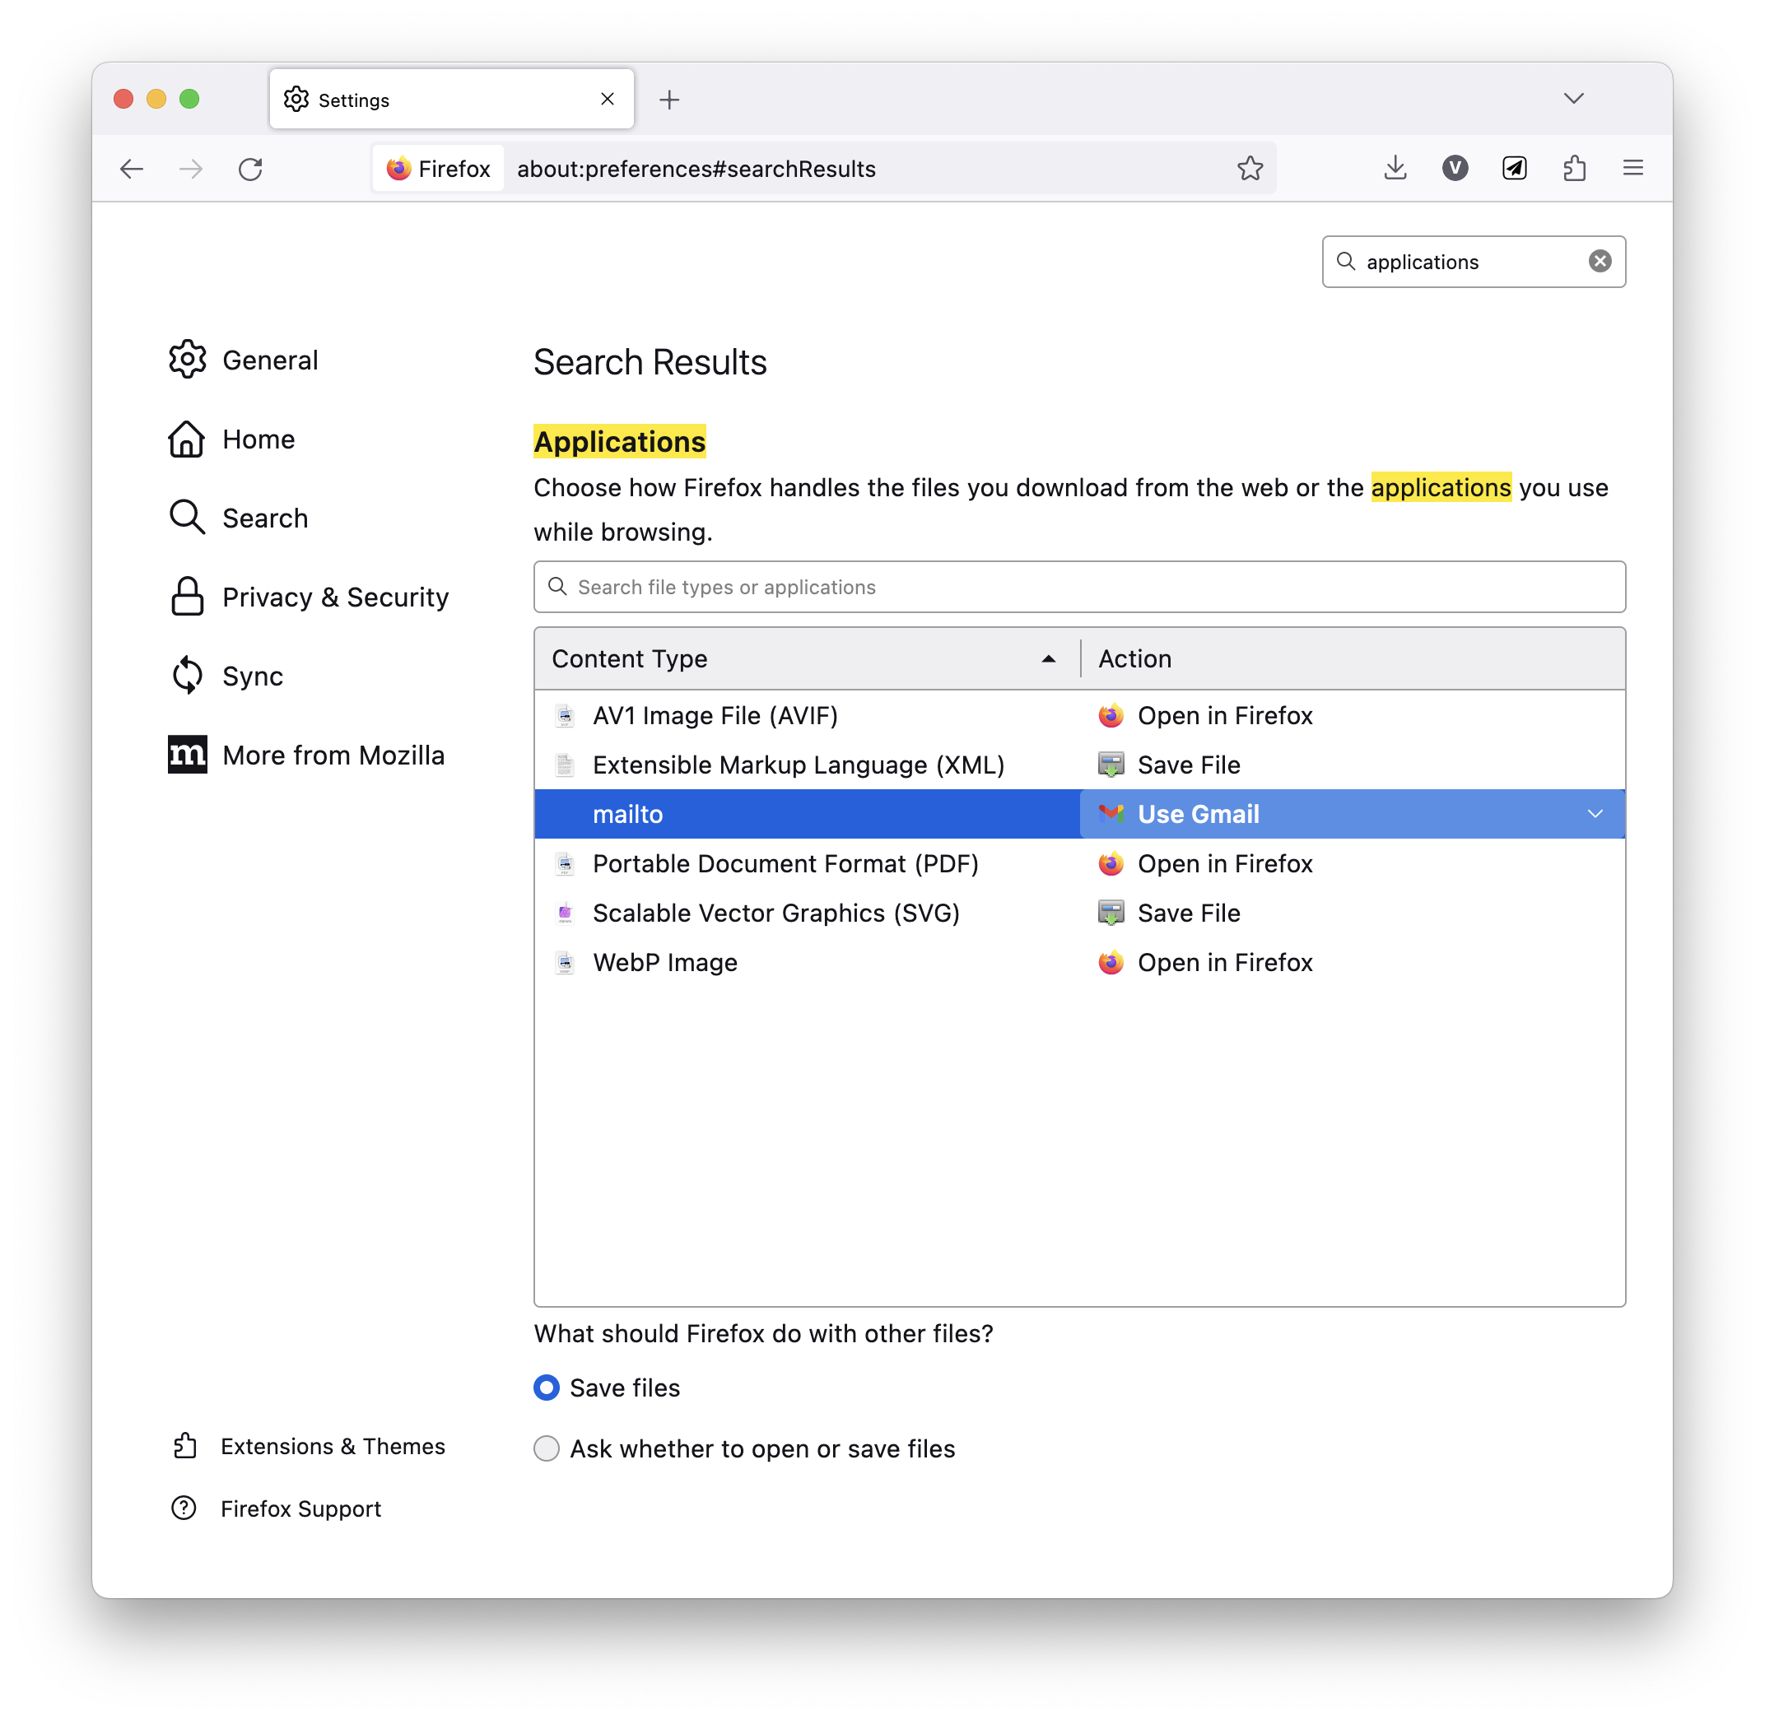Screen dimensions: 1765x1720
Task: Open Sync settings from the sidebar
Action: pos(252,676)
